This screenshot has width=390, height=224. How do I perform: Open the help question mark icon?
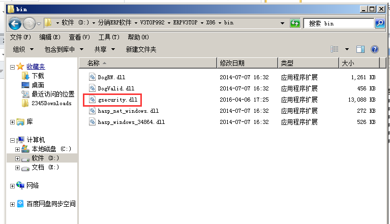[x=375, y=49]
